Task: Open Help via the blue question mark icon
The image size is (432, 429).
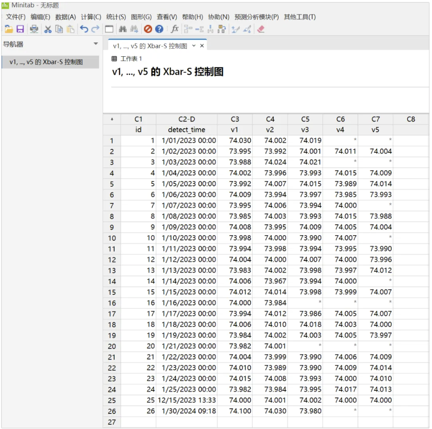Action: (x=159, y=29)
